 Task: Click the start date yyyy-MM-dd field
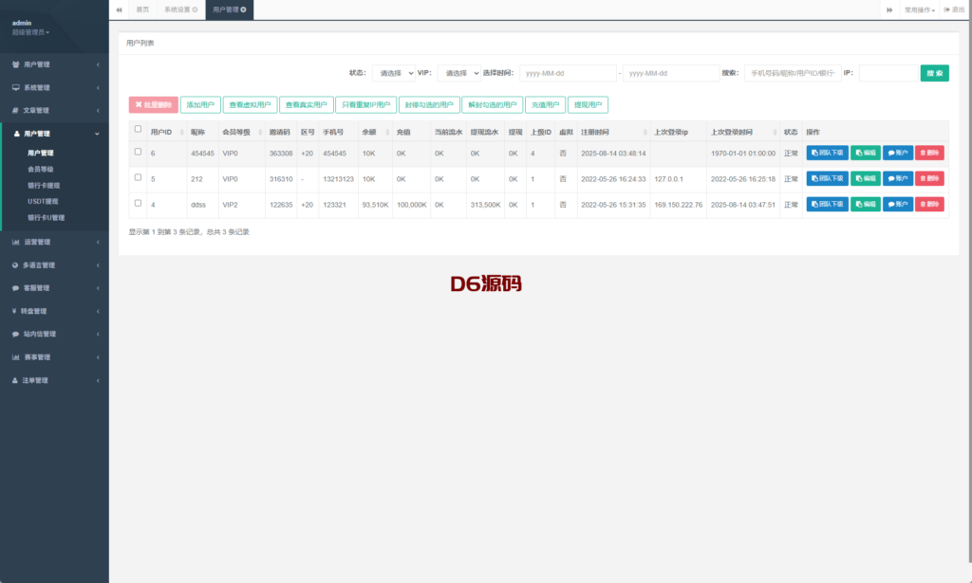(x=568, y=73)
